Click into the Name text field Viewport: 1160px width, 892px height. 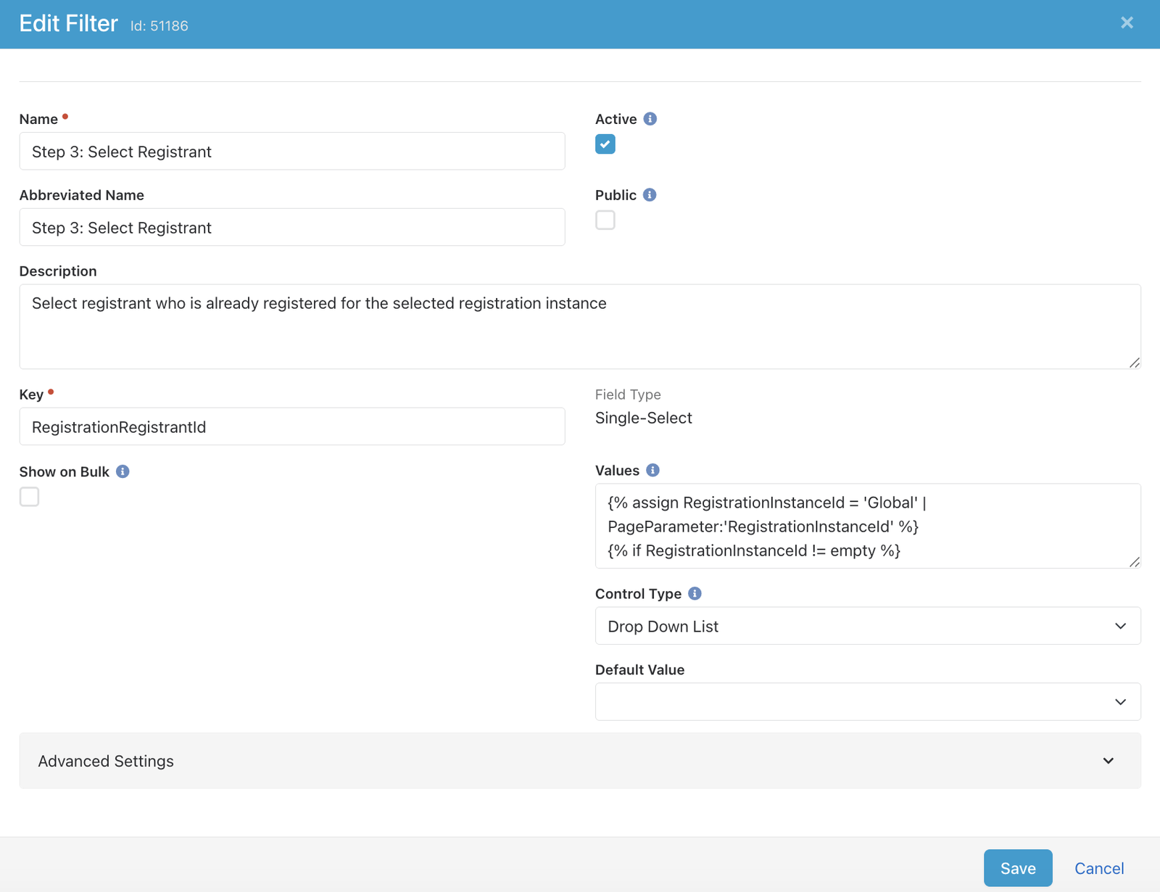pos(291,152)
